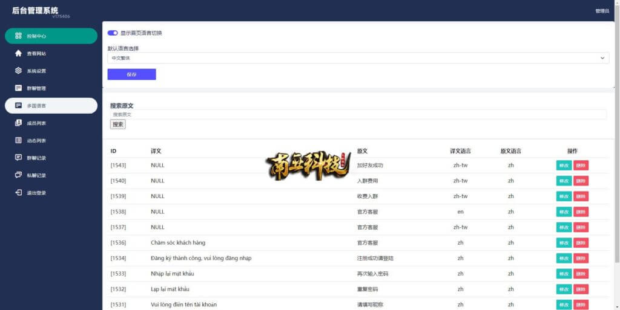
Task: Open the 管理员 user menu at top right
Action: pyautogui.click(x=602, y=11)
